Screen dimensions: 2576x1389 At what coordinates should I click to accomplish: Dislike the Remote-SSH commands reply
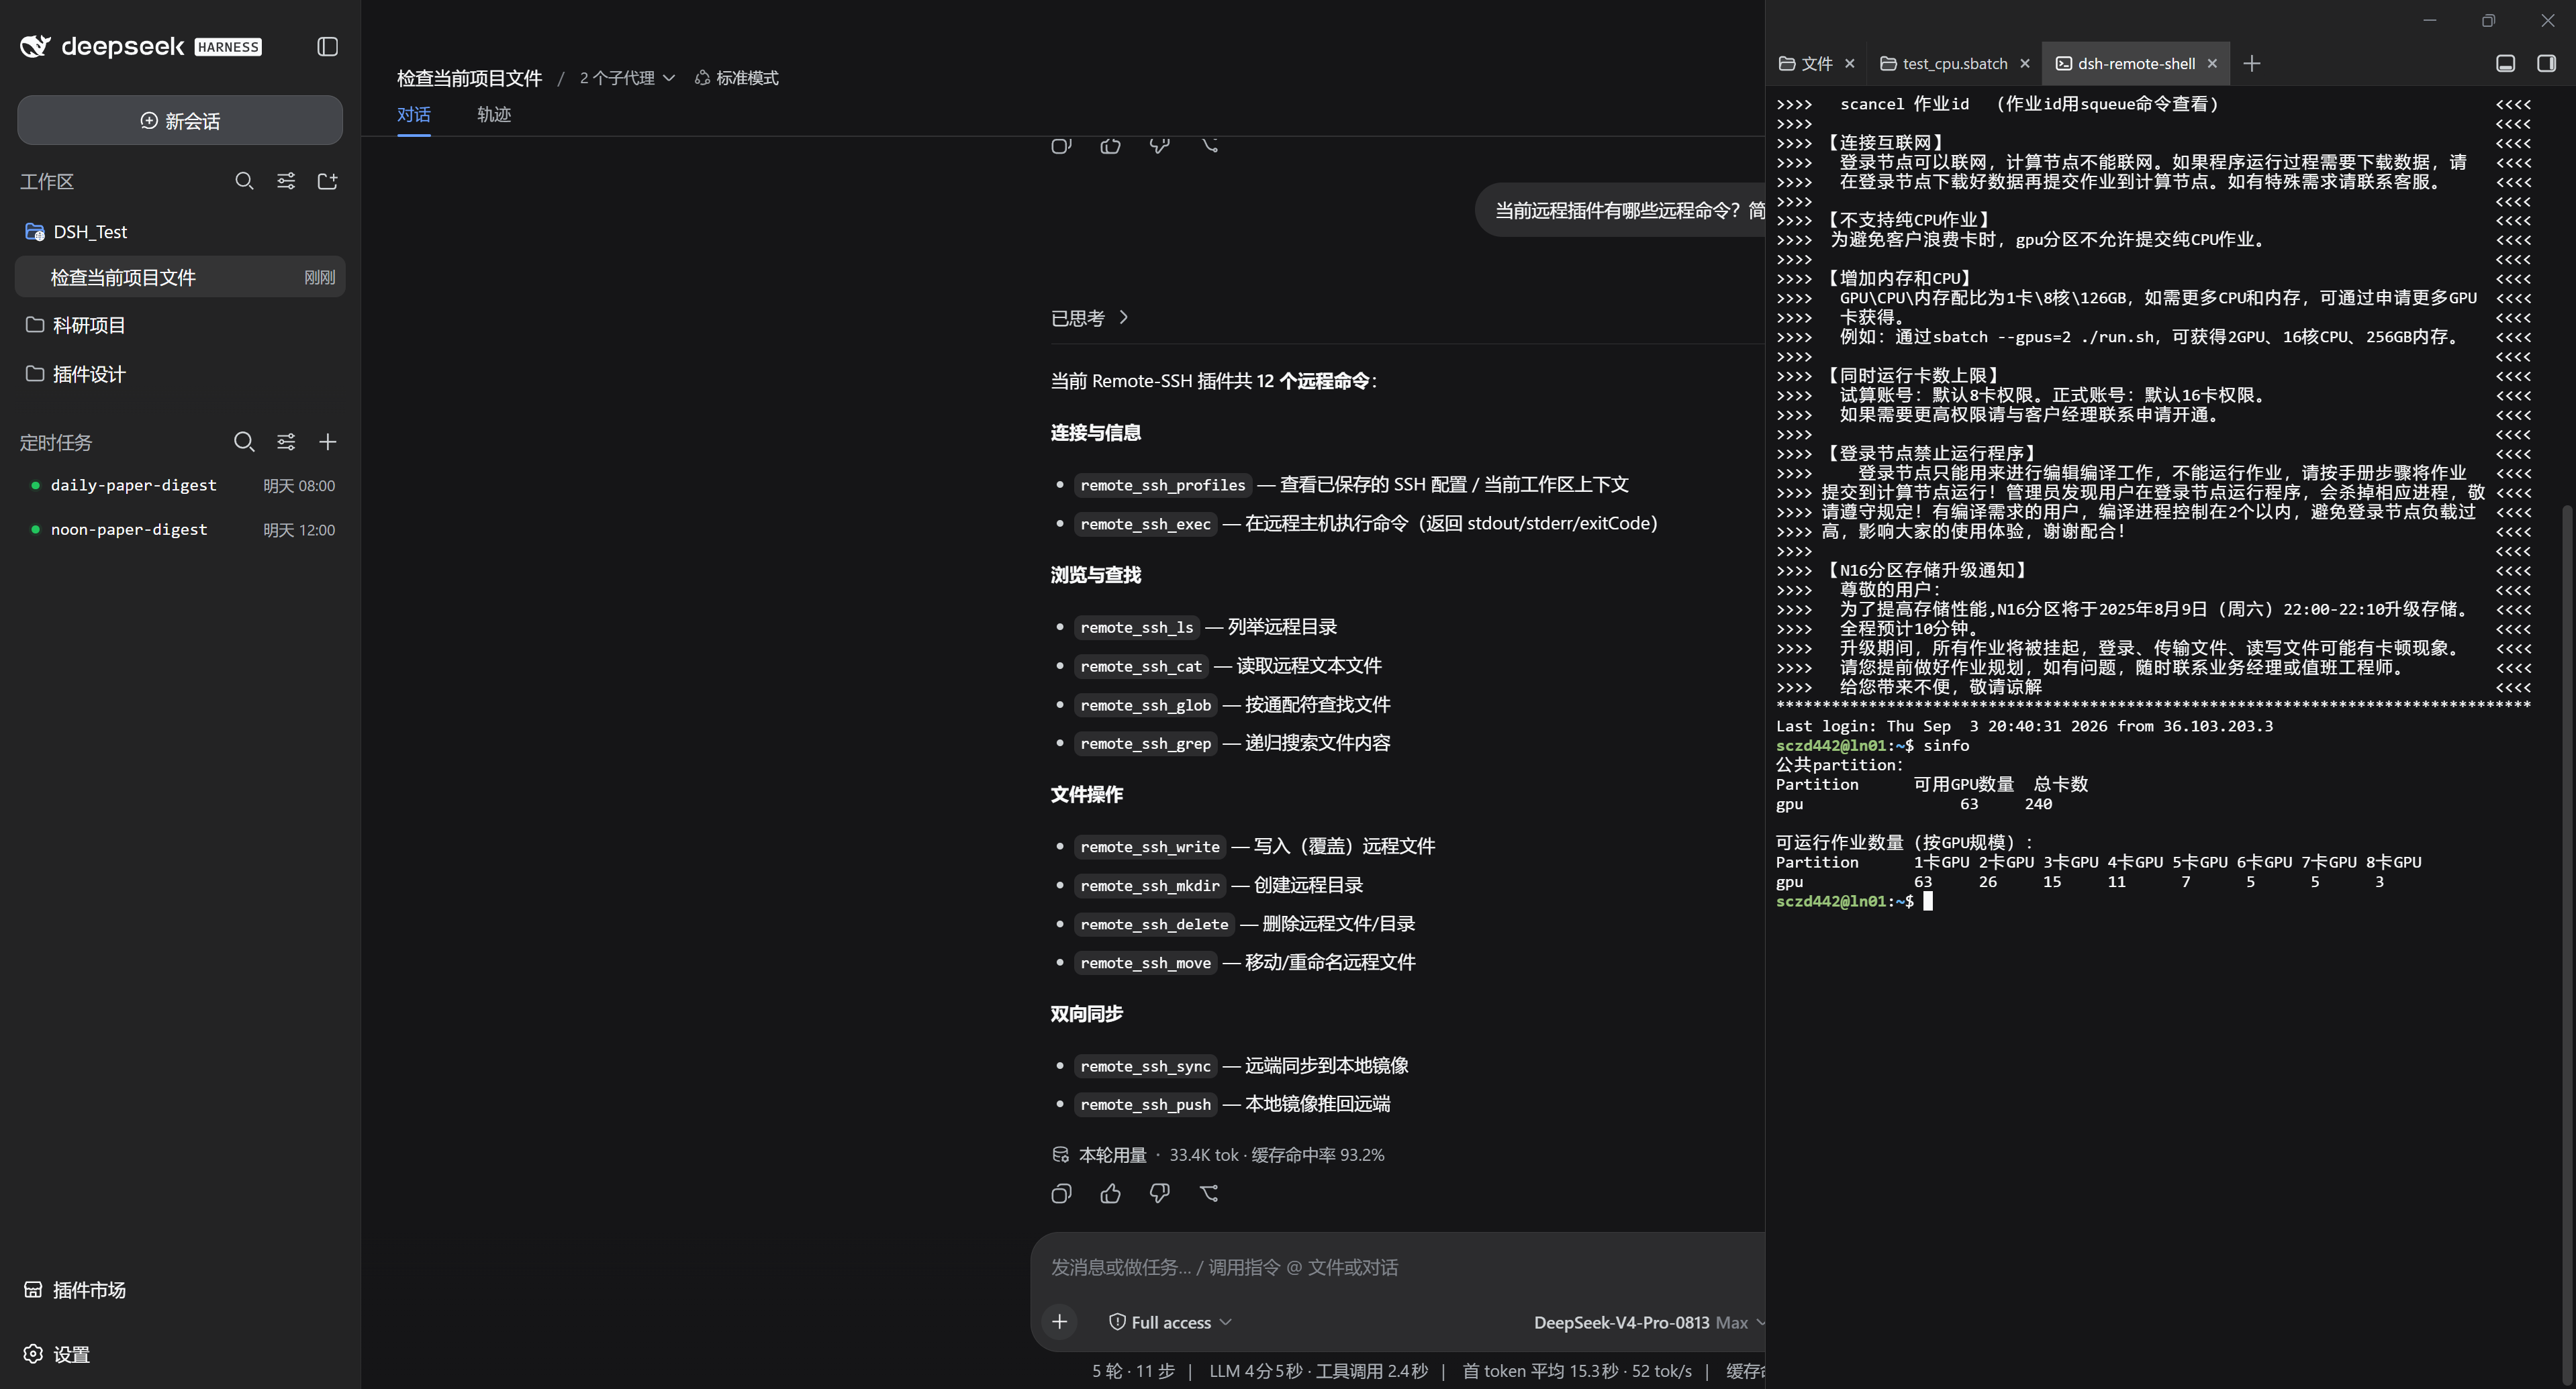coord(1159,1194)
